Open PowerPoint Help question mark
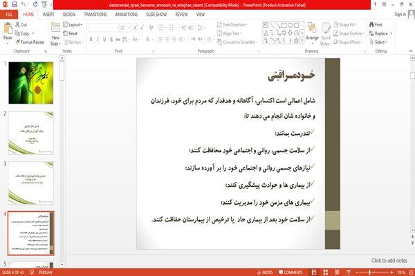 [x=375, y=5]
